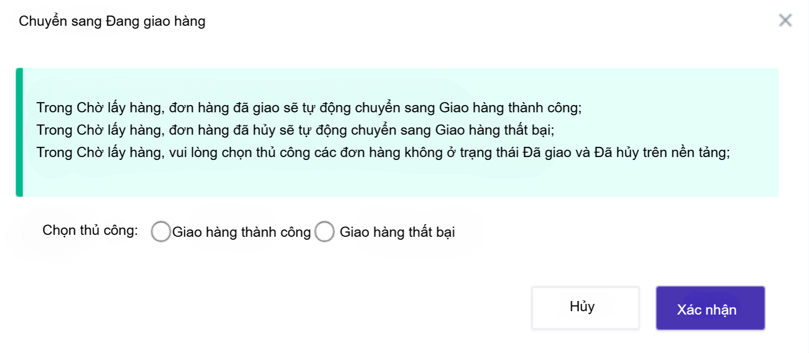
Task: Click the dialog title Chuyển sang Đang giao hàng
Action: 112,21
